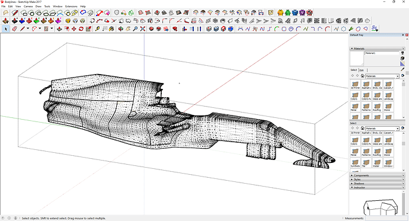
Task: Open the Window menu
Action: coord(57,7)
